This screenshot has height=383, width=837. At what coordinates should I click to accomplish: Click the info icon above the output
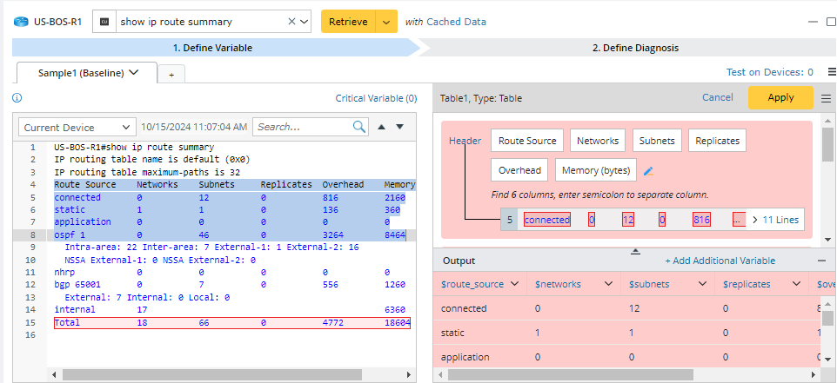click(x=17, y=98)
